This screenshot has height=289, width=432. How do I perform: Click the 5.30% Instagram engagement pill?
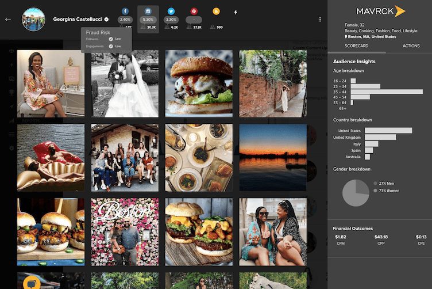[x=148, y=20]
